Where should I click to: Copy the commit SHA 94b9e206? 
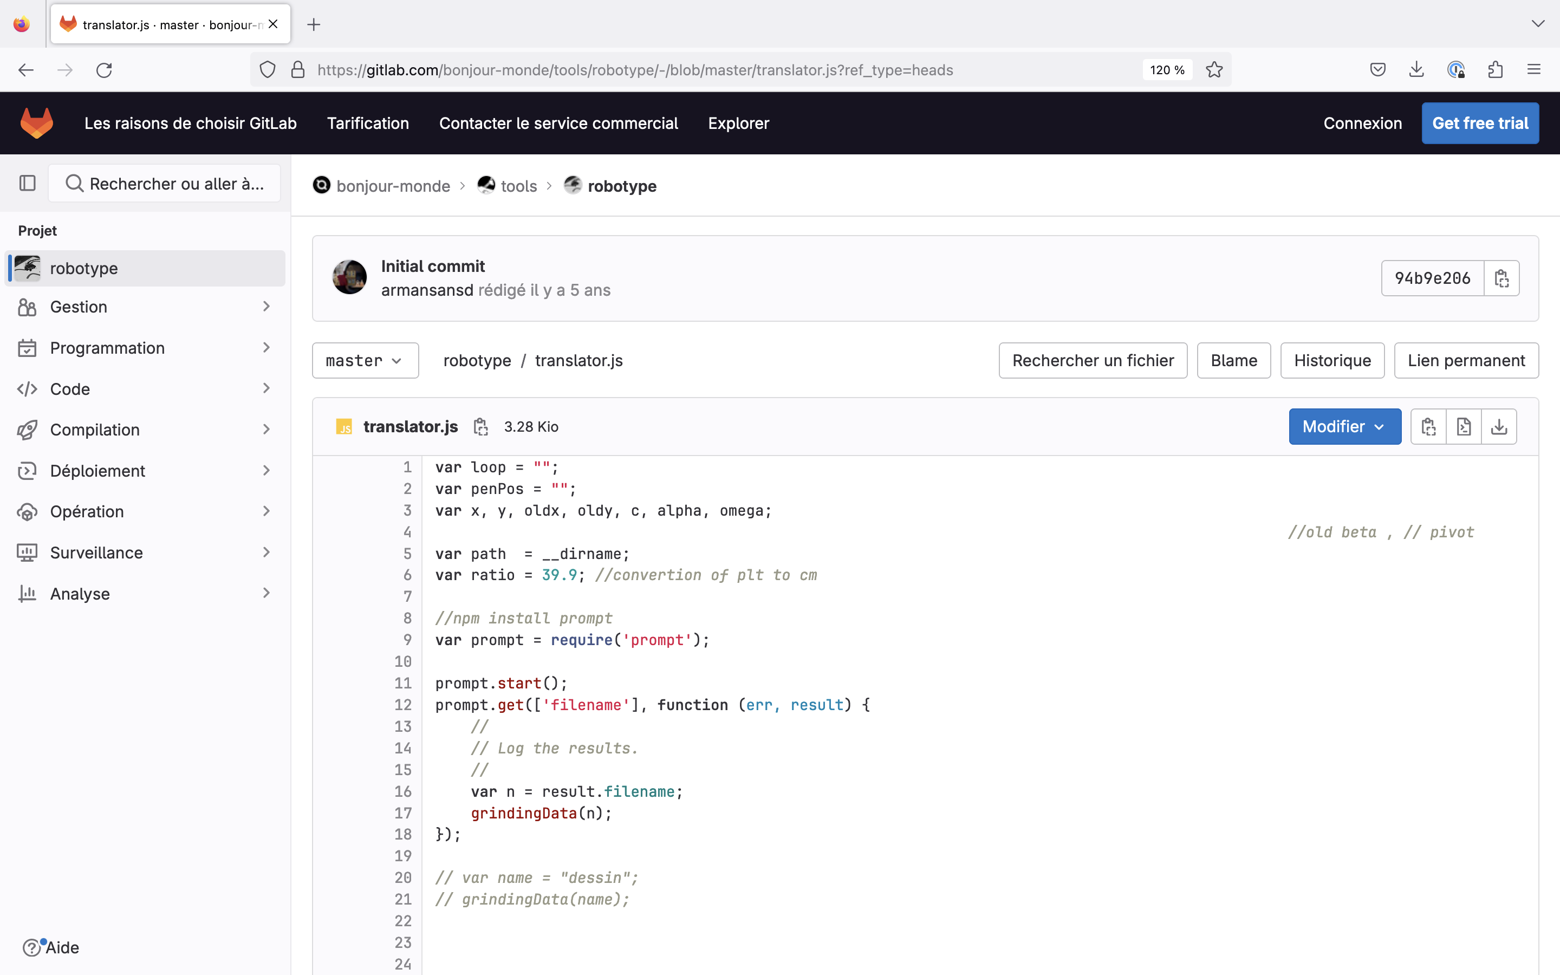[1501, 278]
